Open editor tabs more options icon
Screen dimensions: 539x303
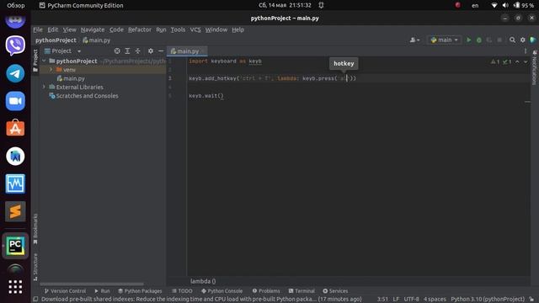coord(526,50)
